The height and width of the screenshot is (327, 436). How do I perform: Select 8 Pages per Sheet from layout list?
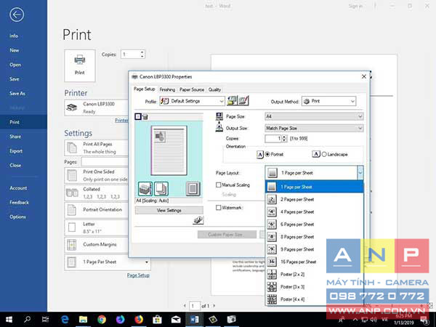[x=315, y=237]
